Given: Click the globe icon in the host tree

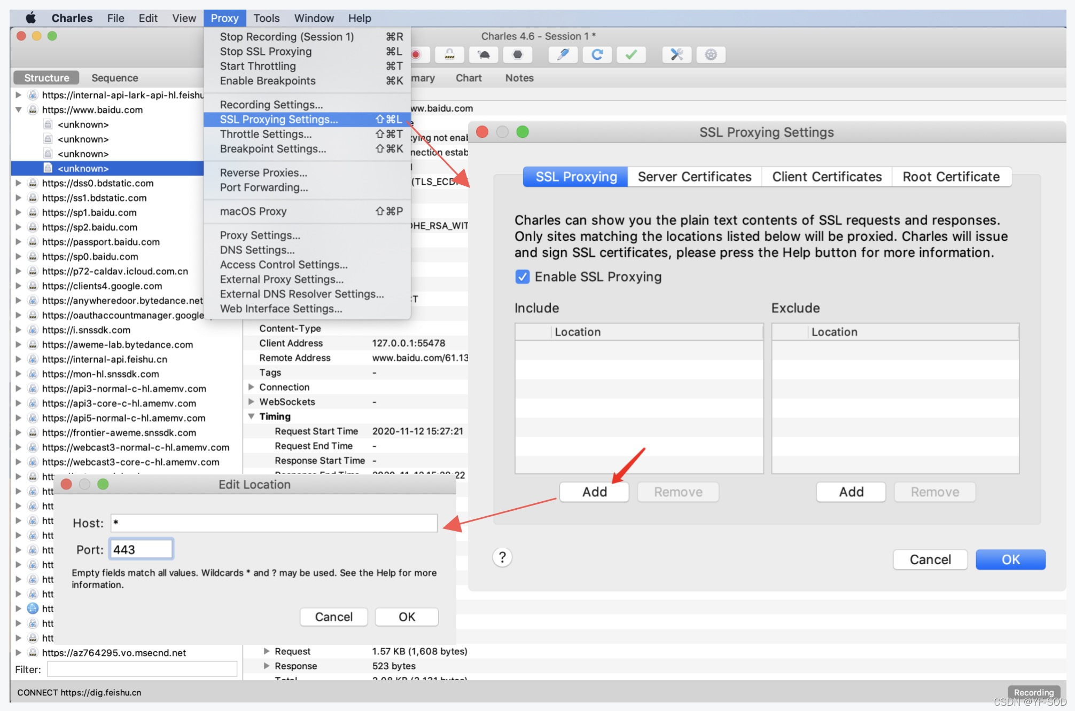Looking at the screenshot, I should click(x=33, y=609).
